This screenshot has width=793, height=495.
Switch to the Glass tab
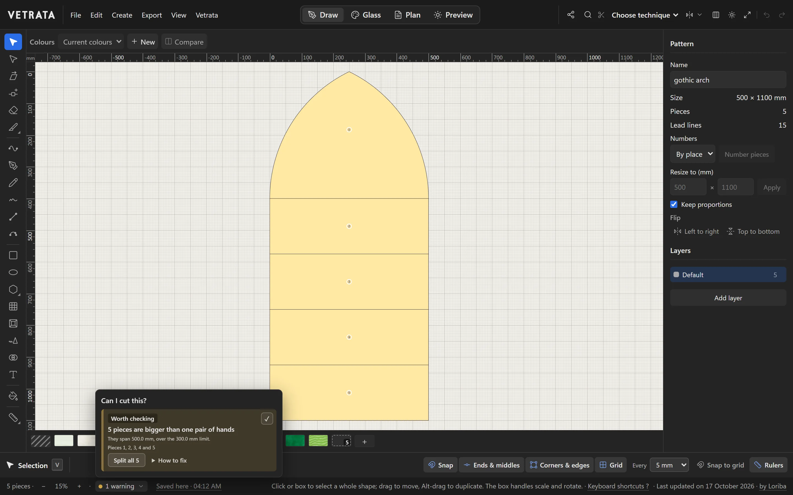[x=366, y=15]
